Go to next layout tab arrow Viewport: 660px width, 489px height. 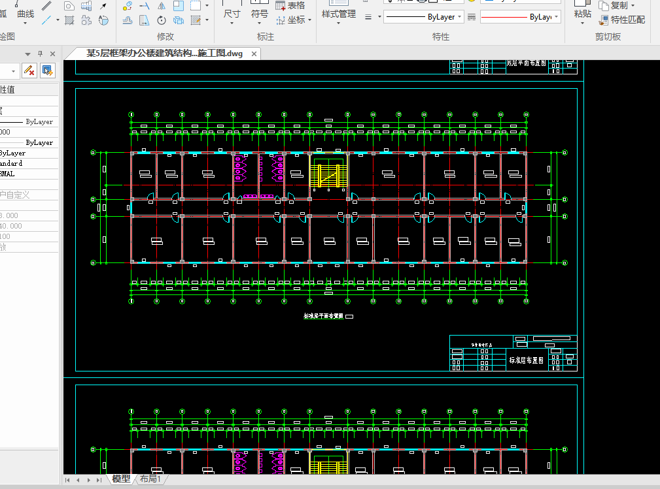tap(88, 480)
